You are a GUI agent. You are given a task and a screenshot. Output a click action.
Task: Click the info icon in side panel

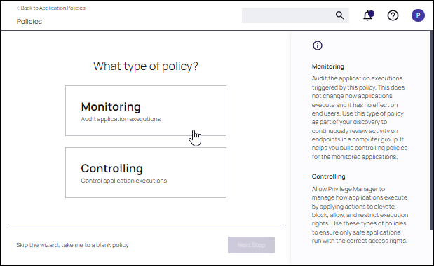[318, 45]
